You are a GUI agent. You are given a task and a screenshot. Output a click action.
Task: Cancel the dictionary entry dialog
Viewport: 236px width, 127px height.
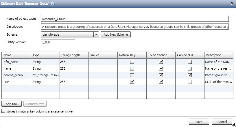tap(222, 121)
